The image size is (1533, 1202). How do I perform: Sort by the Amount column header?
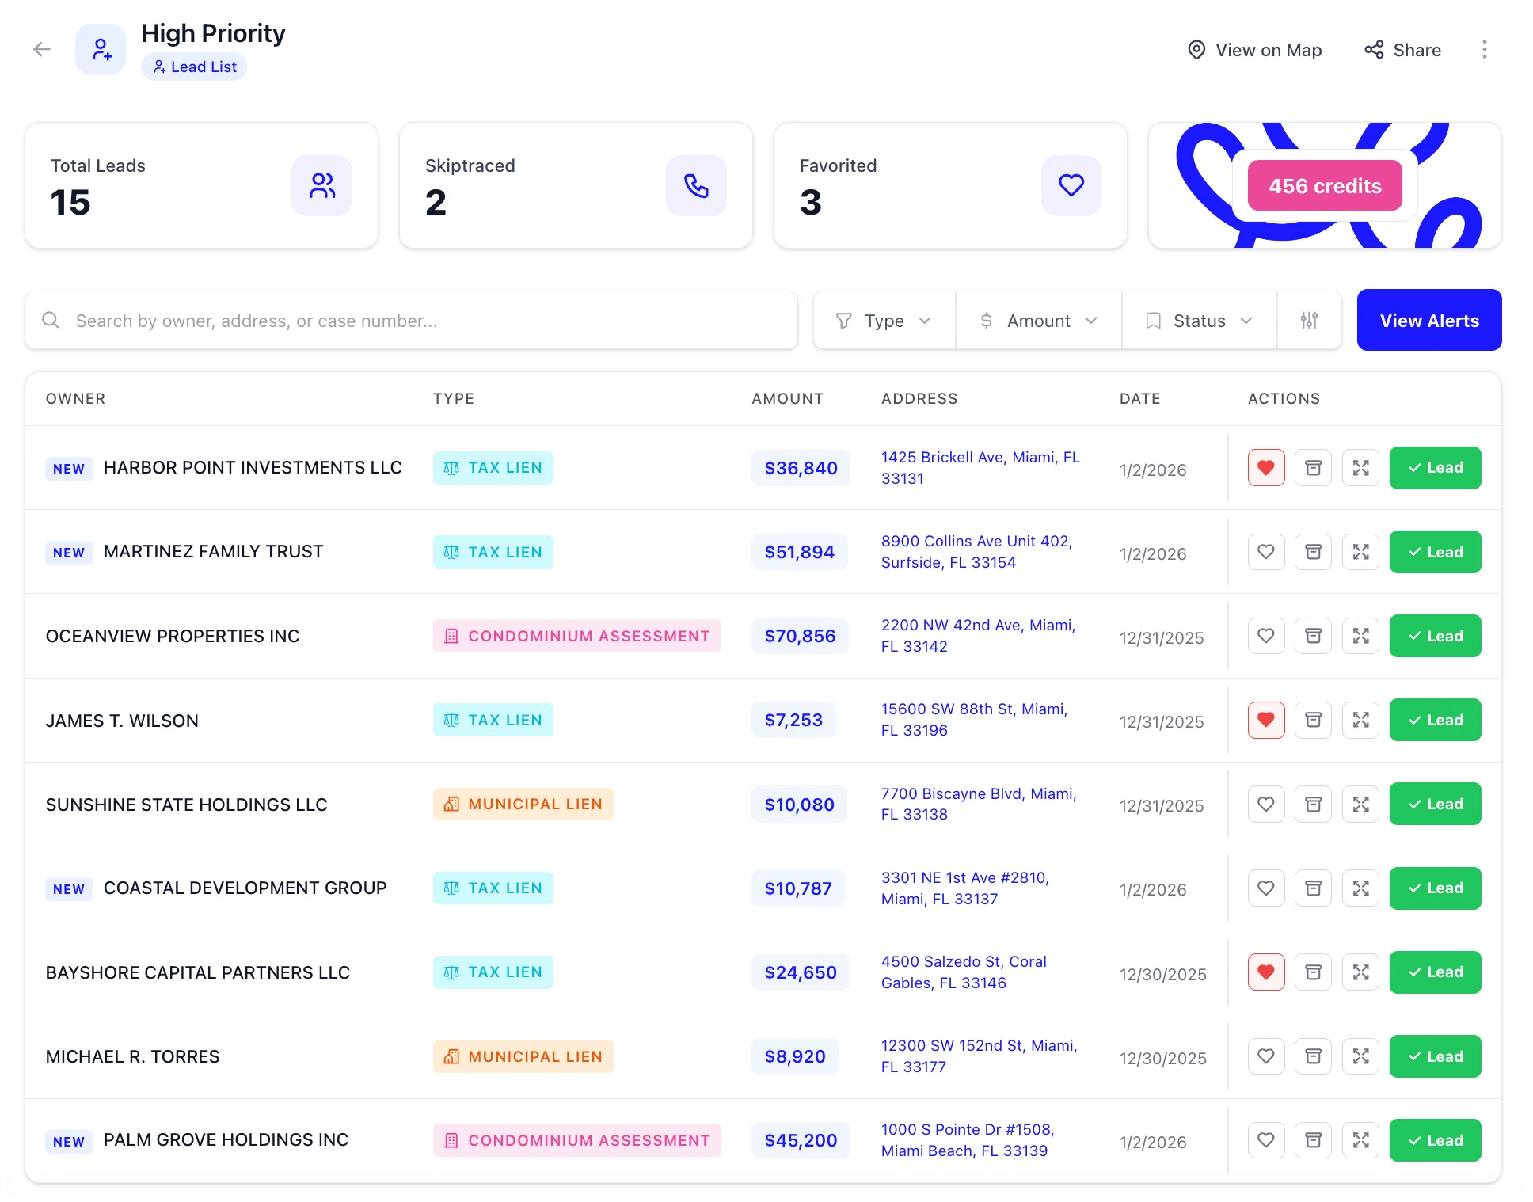click(787, 398)
